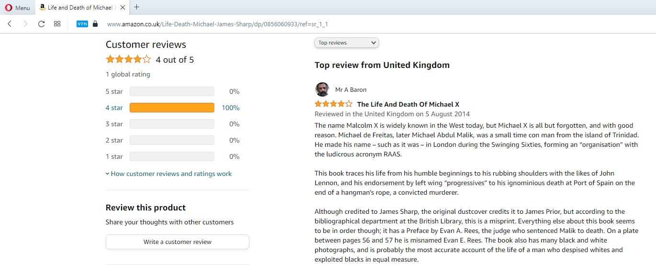The height and width of the screenshot is (265, 656).
Task: Open the Top reviews sort dropdown
Action: coord(346,43)
